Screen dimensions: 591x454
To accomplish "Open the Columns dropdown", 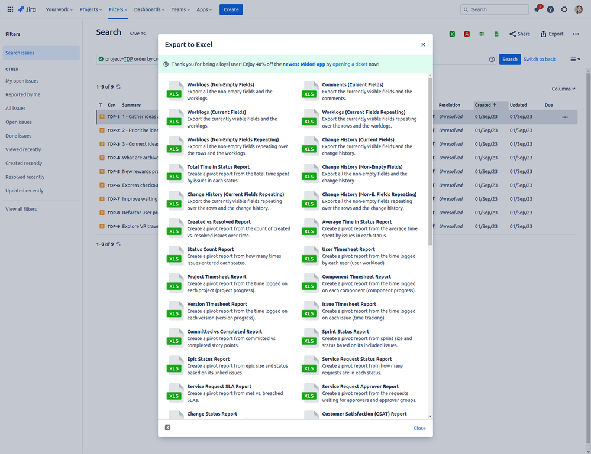I will [563, 89].
